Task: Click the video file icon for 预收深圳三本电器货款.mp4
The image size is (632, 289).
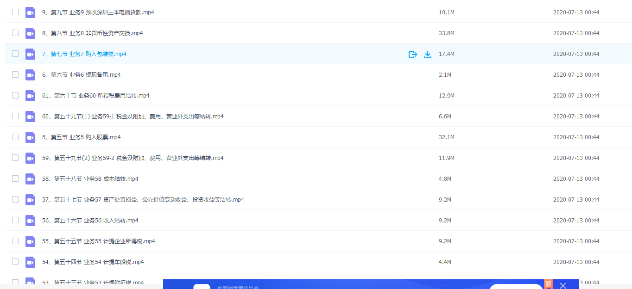Action: click(x=31, y=12)
